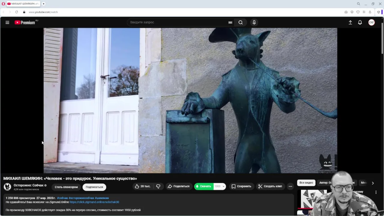Reload the page in browser toolbar
The image size is (384, 216).
point(16,12)
